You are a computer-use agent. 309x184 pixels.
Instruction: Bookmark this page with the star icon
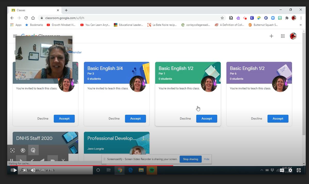[222, 18]
